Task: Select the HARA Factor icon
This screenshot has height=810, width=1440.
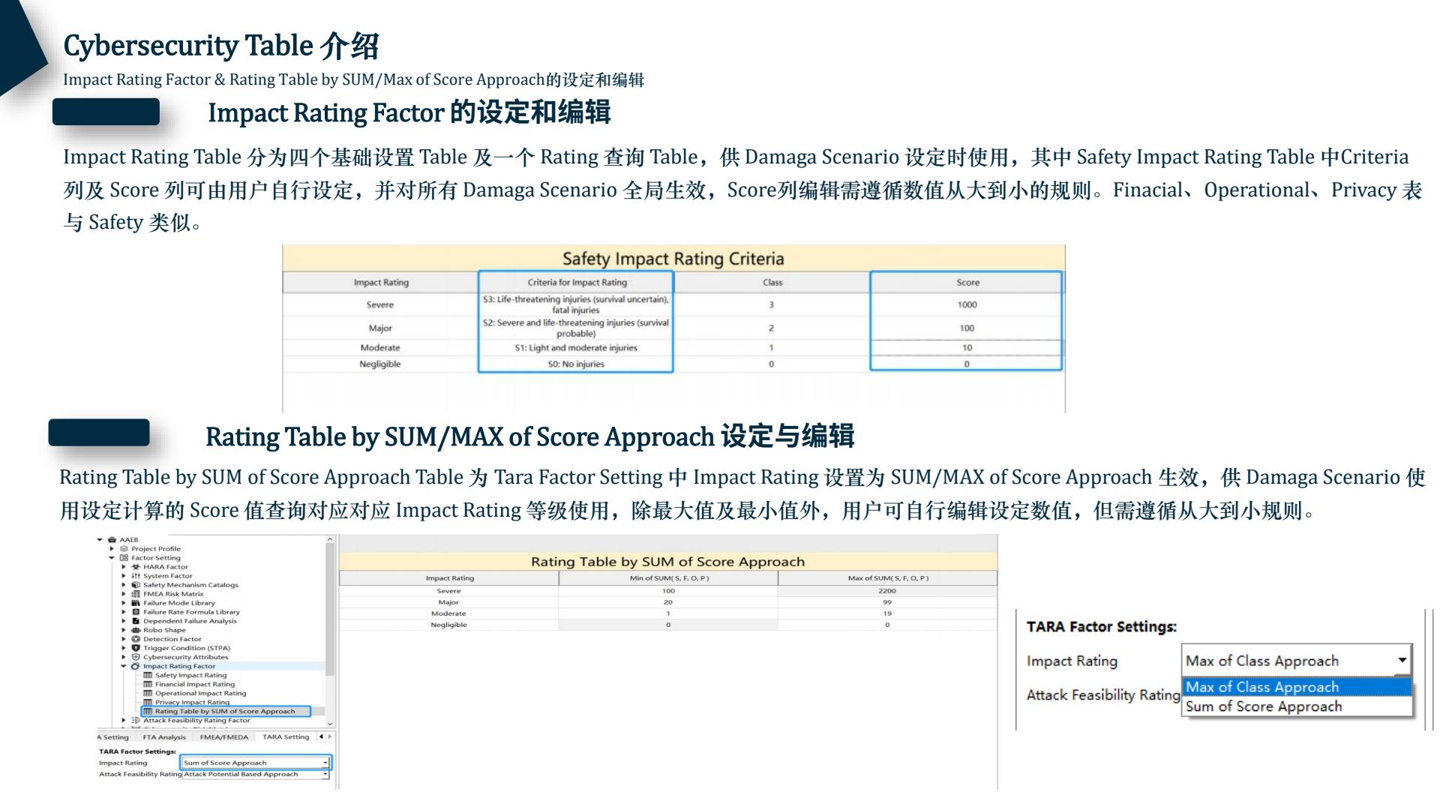Action: pos(137,567)
